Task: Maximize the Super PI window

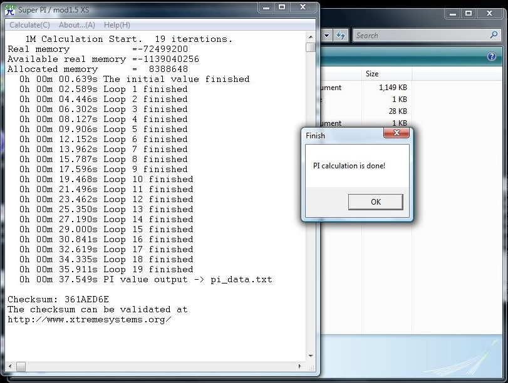Action: click(x=282, y=7)
